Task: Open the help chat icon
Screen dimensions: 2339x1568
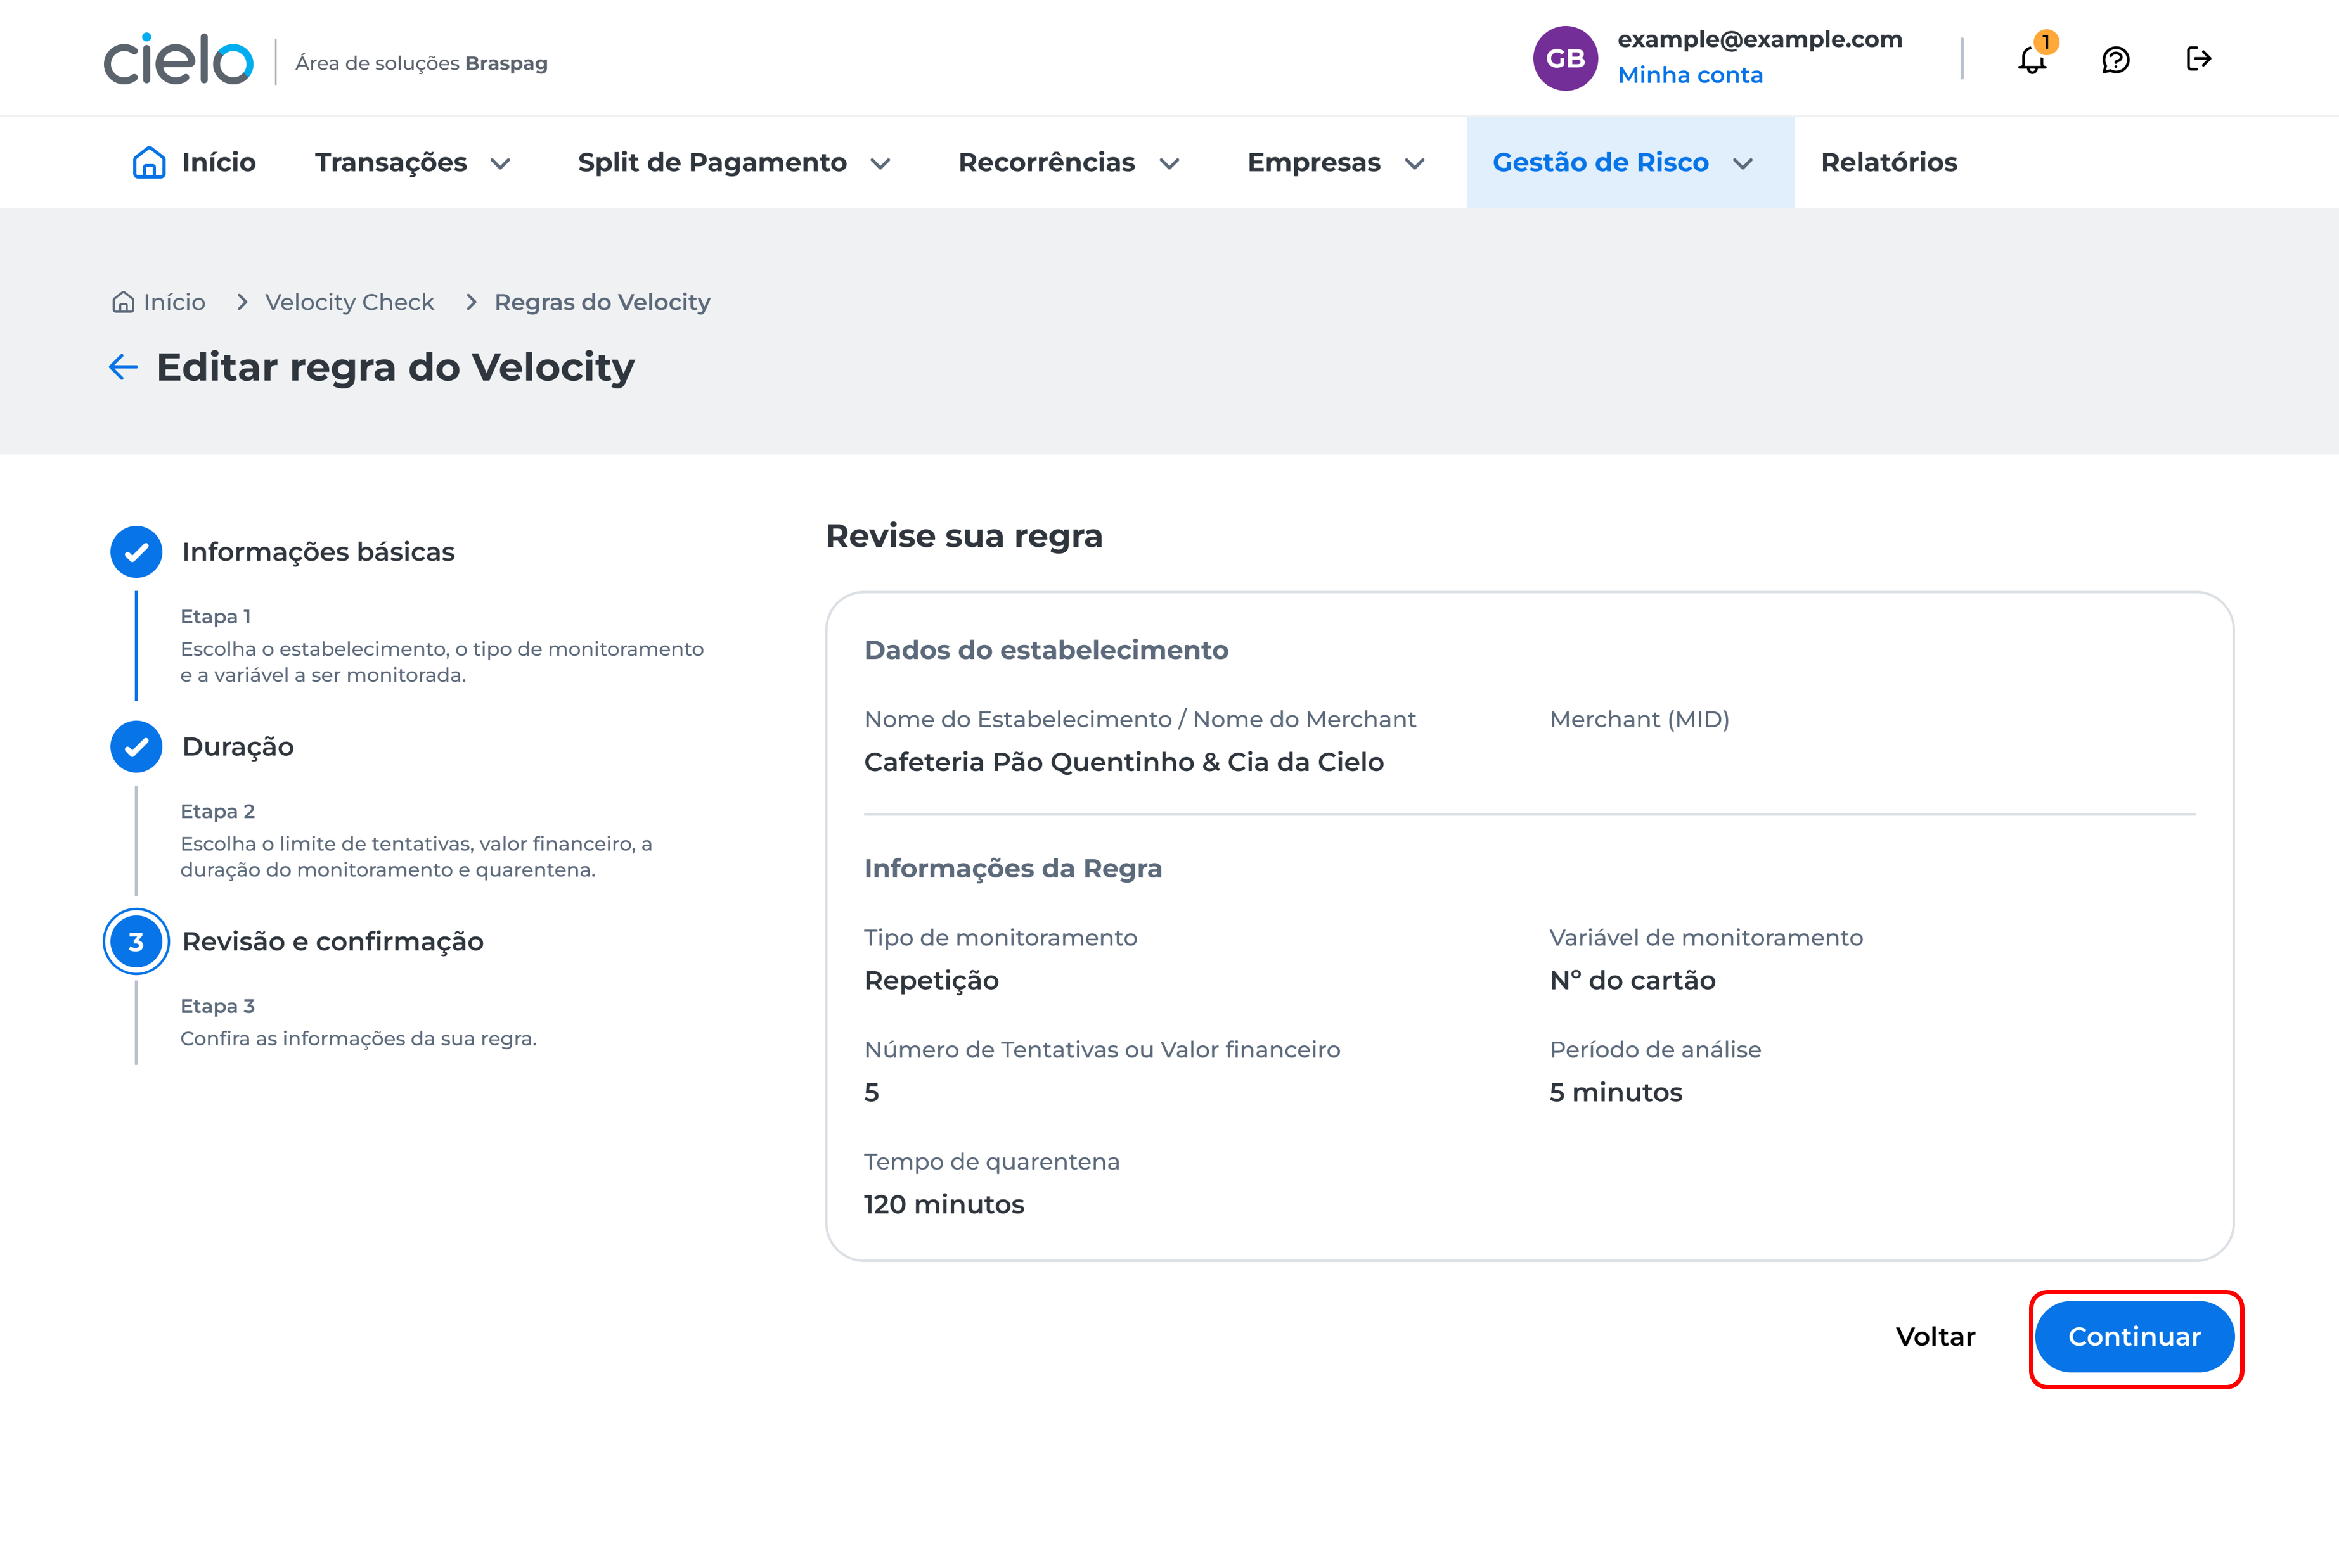Action: tap(2115, 60)
